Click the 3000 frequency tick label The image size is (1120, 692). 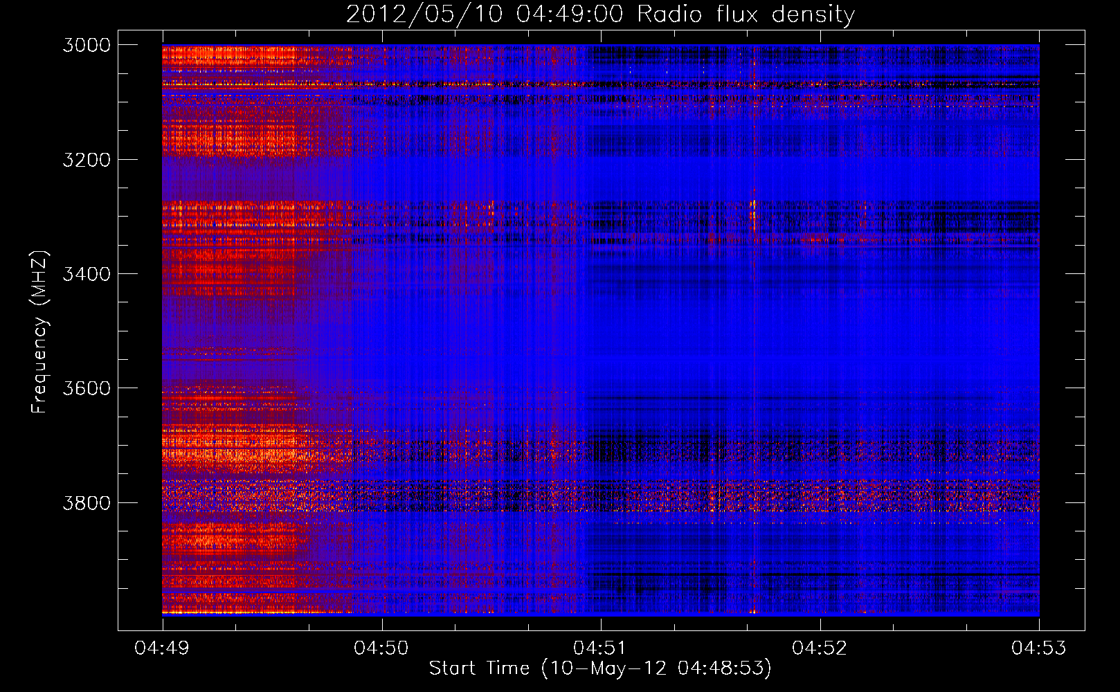(87, 45)
